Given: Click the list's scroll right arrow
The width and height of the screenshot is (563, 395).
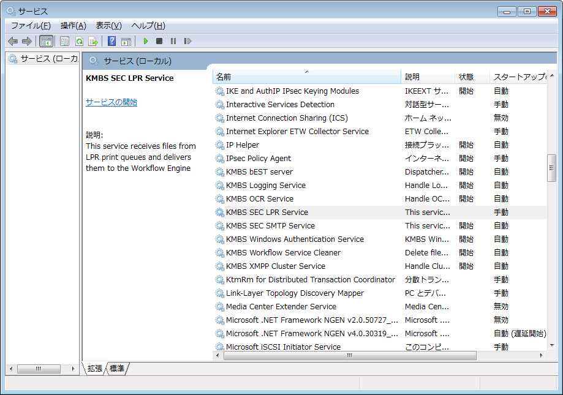Looking at the screenshot, I should (542, 356).
